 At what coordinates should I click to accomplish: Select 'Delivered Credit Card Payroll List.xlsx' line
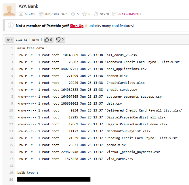pyautogui.click(x=100, y=110)
